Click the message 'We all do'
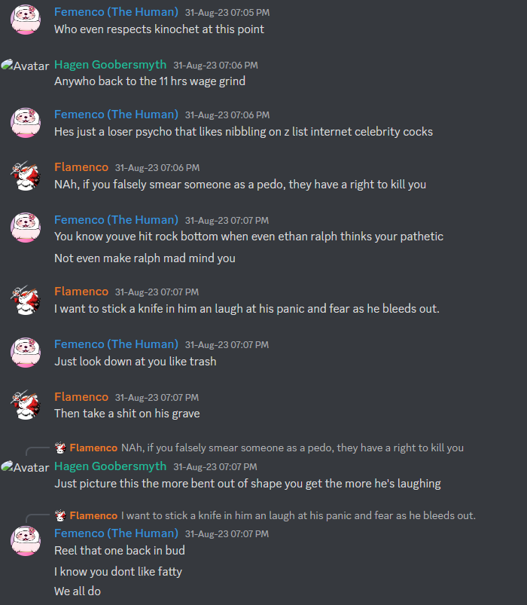 78,591
